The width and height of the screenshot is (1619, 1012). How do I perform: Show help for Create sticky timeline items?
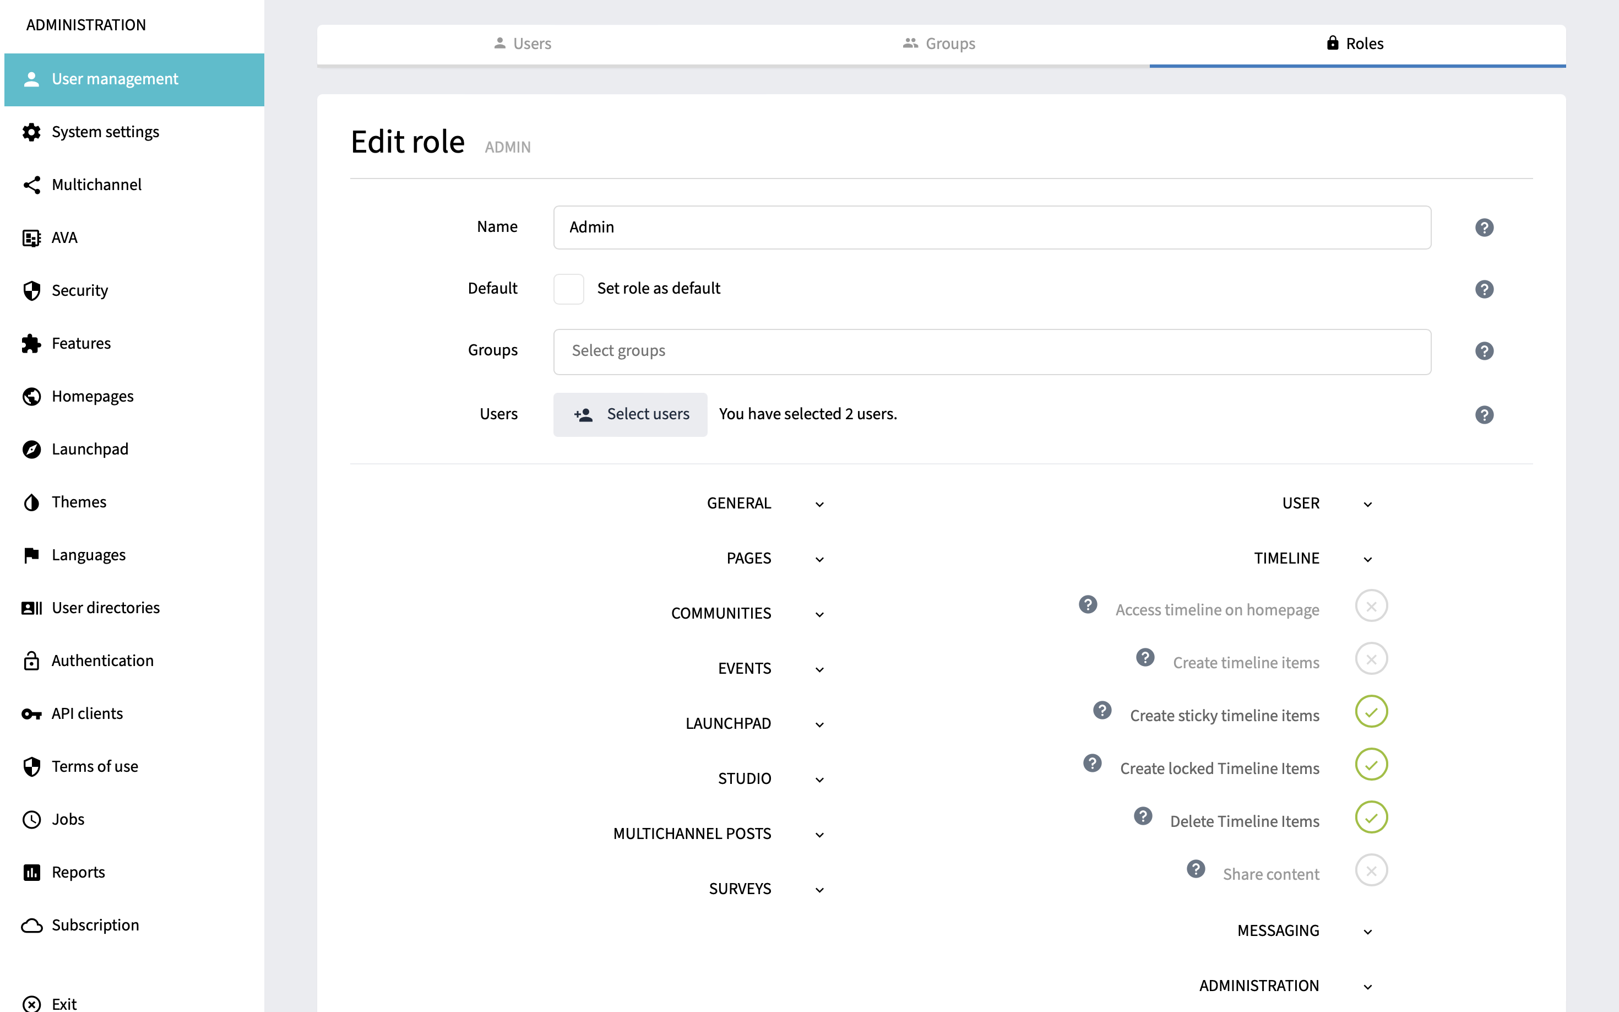pyautogui.click(x=1102, y=710)
